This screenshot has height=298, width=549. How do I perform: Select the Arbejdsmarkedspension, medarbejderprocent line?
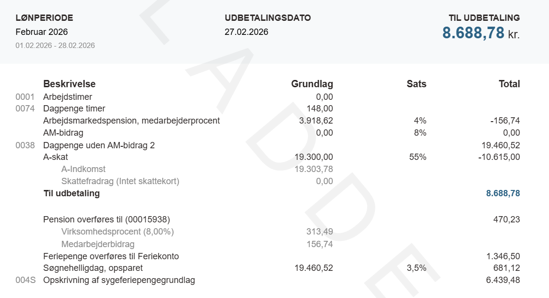tap(131, 121)
